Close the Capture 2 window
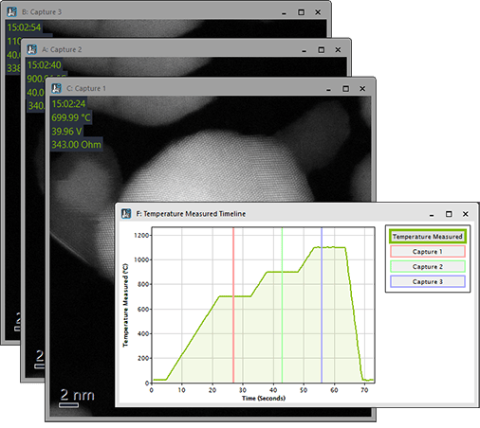Viewport: 480px width, 428px height. tap(338, 50)
